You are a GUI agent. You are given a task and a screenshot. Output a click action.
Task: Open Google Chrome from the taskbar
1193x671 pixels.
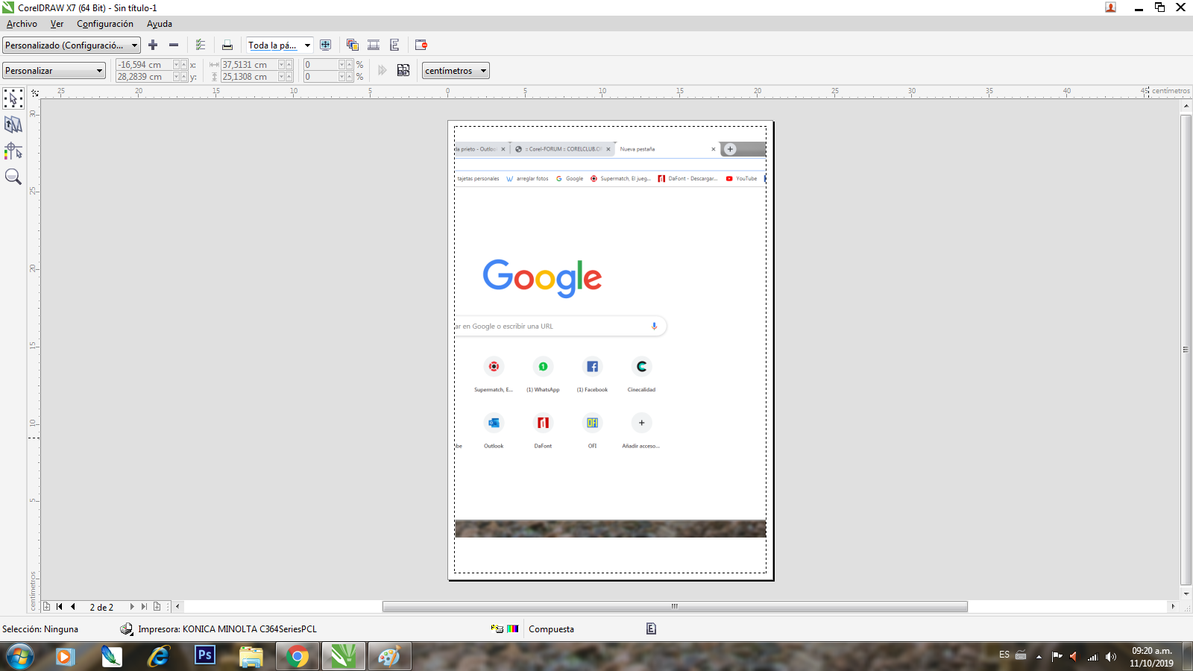[x=298, y=657]
